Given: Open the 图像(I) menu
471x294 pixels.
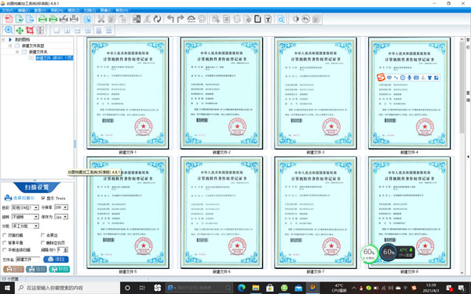Looking at the screenshot, I should pos(106,10).
